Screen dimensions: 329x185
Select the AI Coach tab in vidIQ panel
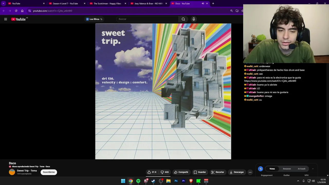301,169
